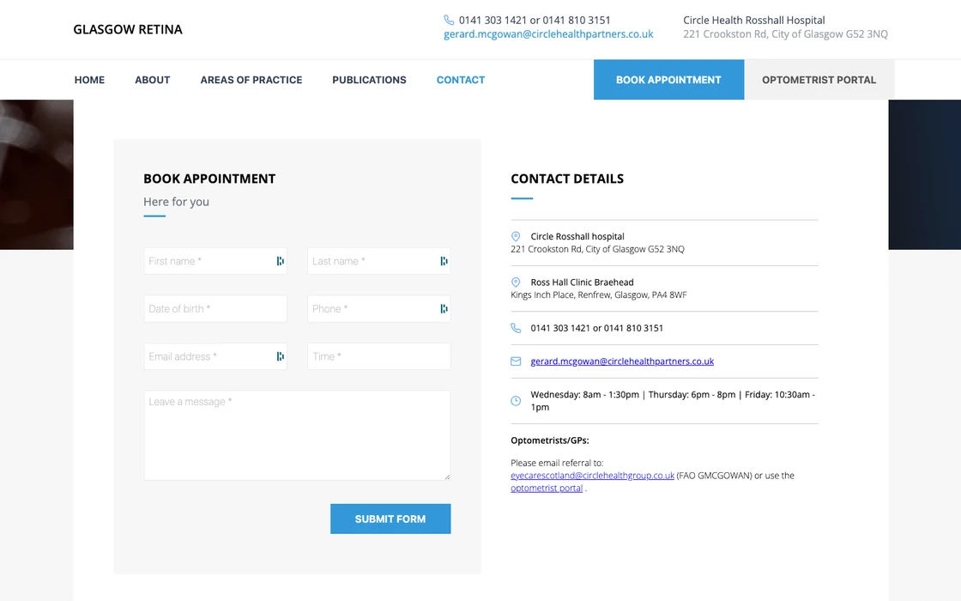Click 'Circle Health Rosshall Hospital' header text
Image resolution: width=961 pixels, height=601 pixels.
coord(754,21)
